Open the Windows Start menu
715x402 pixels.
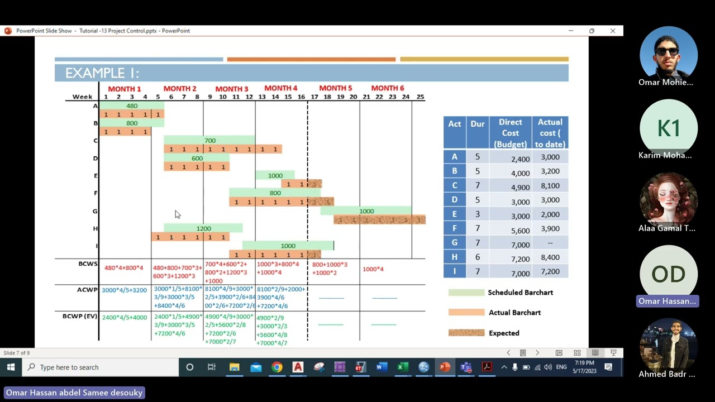[x=11, y=367]
